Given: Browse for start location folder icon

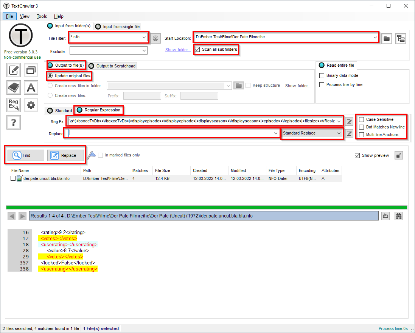Looking at the screenshot, I should point(387,38).
